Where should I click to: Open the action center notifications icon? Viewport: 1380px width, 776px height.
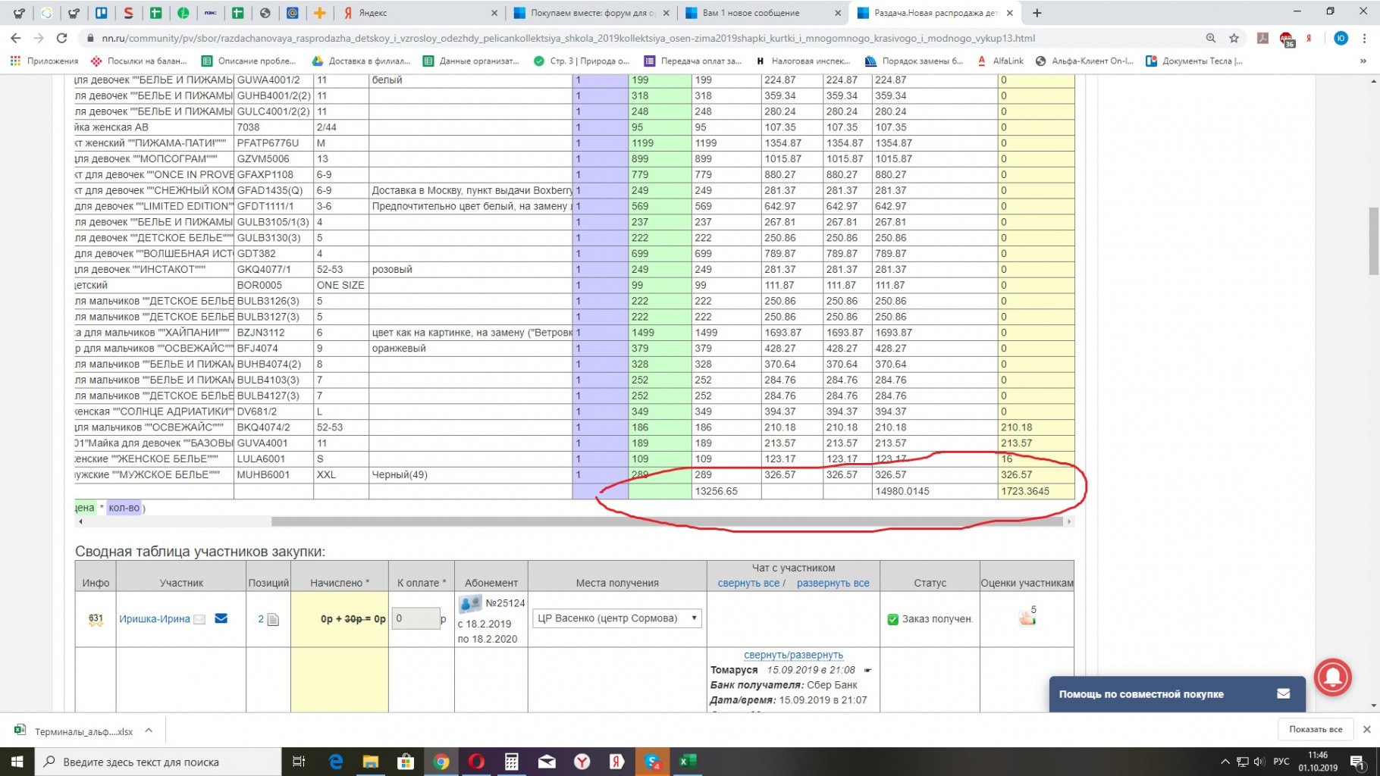click(1357, 762)
